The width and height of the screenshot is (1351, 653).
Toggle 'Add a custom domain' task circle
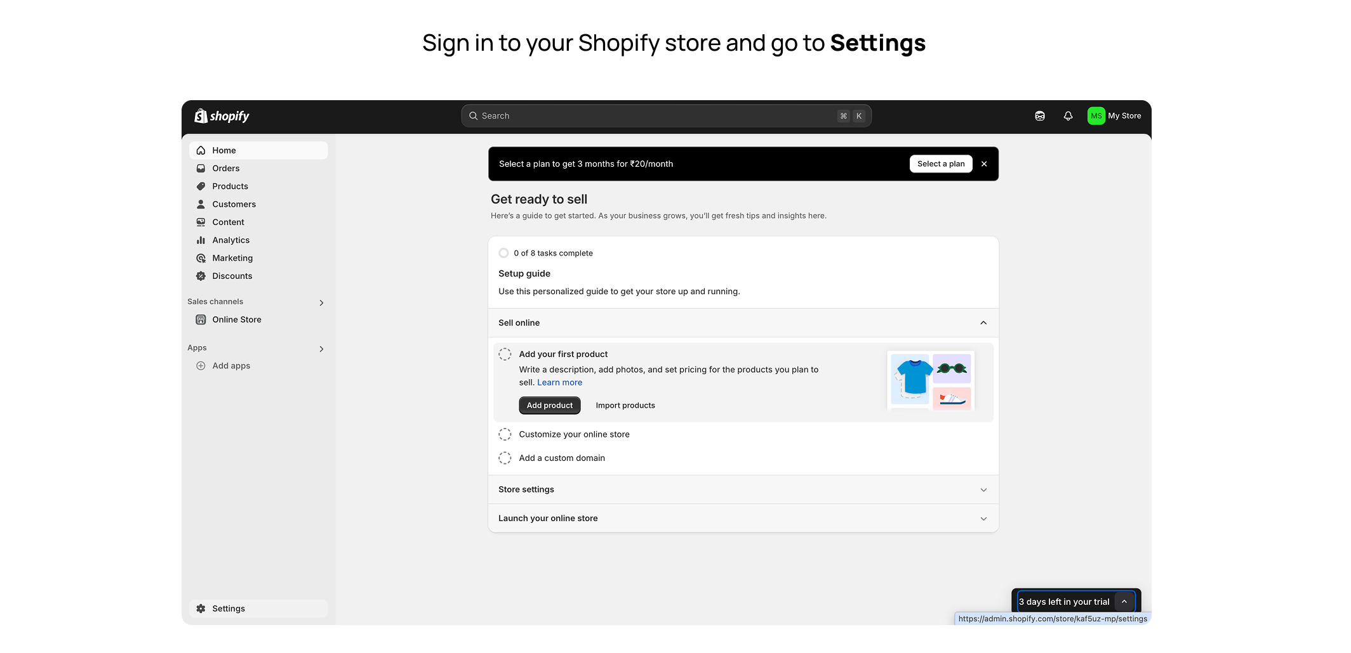(x=505, y=458)
